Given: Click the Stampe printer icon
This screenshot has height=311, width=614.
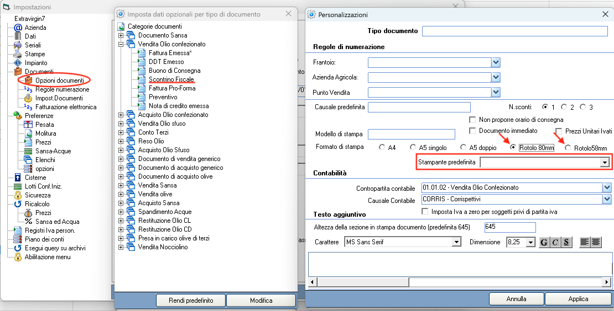Looking at the screenshot, I should [x=18, y=54].
